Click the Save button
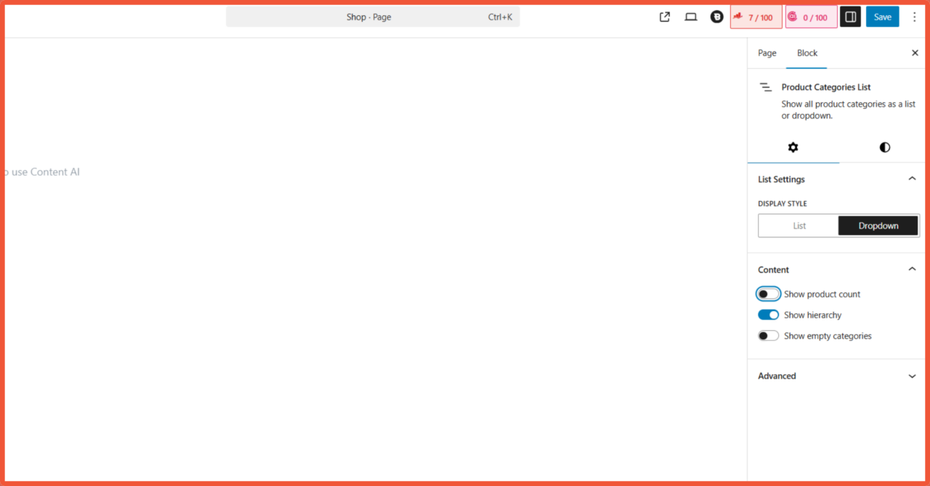 point(882,16)
